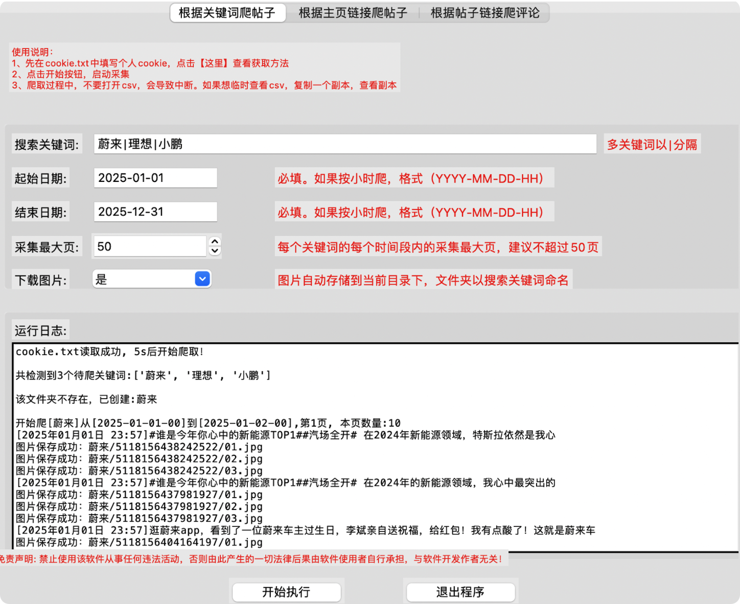Click log line '蔚来/5118156437981927/01.jpg'
The image size is (740, 604).
coord(139,495)
